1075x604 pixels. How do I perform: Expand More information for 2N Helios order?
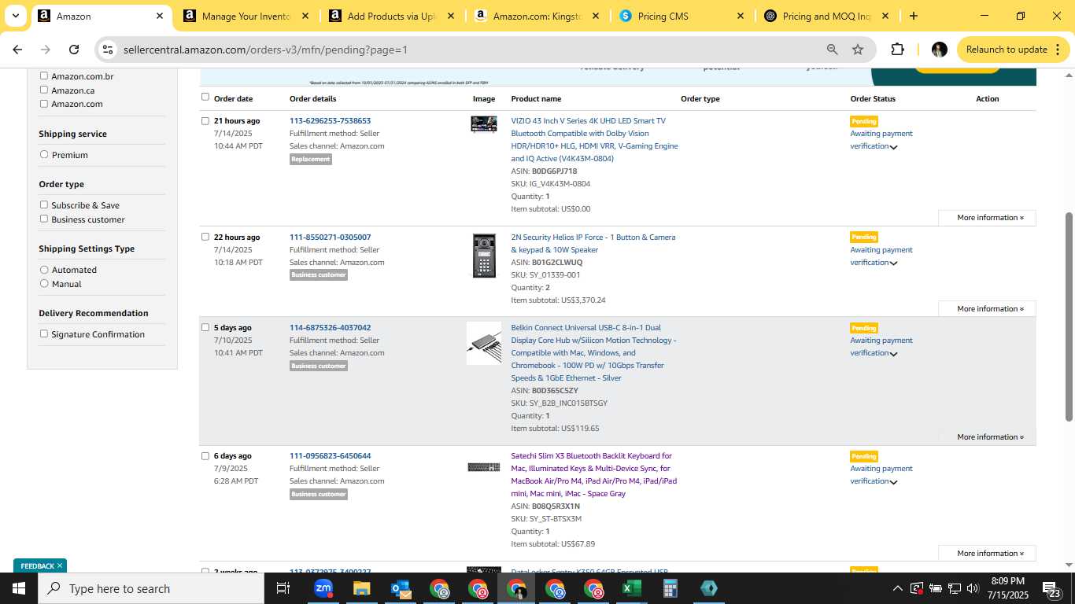(987, 309)
